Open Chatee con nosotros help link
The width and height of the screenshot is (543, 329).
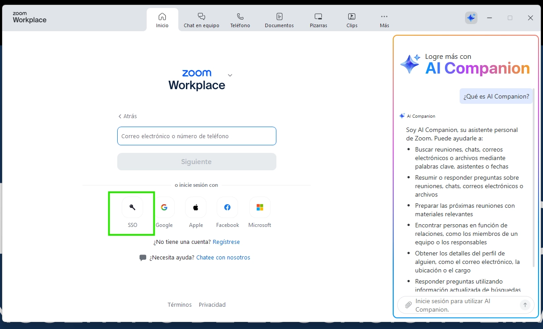[x=223, y=258]
